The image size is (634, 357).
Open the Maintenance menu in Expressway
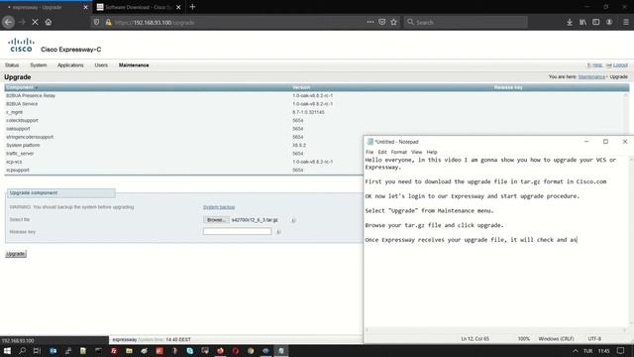point(134,65)
